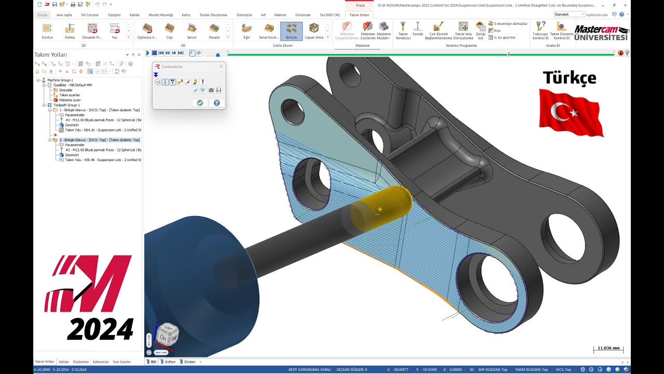This screenshot has width=664, height=374.
Task: Open Çok Eksenli Bağlantılandırma
Action: tap(438, 31)
